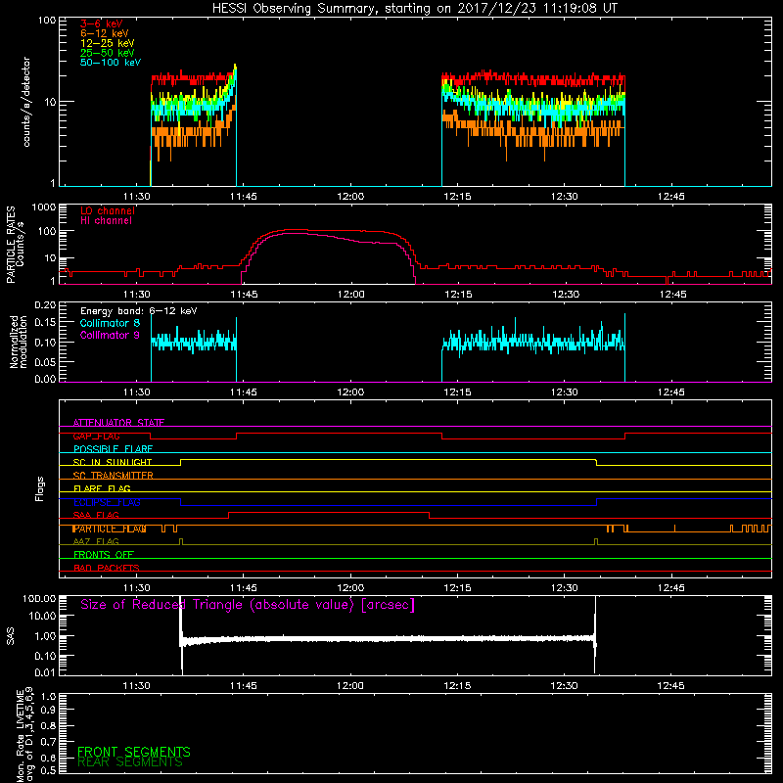Click '12:30' time label under Flags plot
Screen dimensions: 783x783
[x=565, y=588]
